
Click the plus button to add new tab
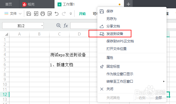click(x=128, y=4)
